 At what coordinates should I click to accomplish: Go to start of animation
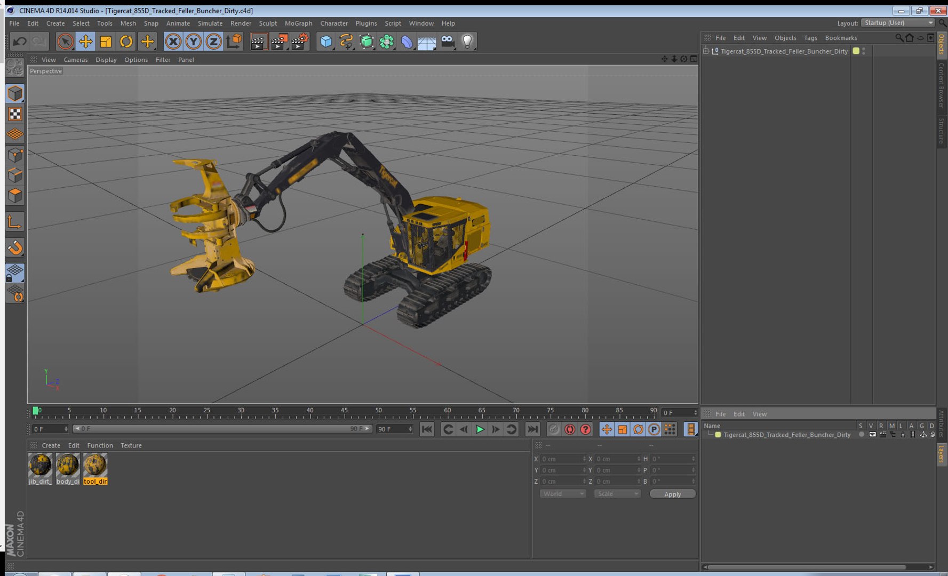[427, 429]
